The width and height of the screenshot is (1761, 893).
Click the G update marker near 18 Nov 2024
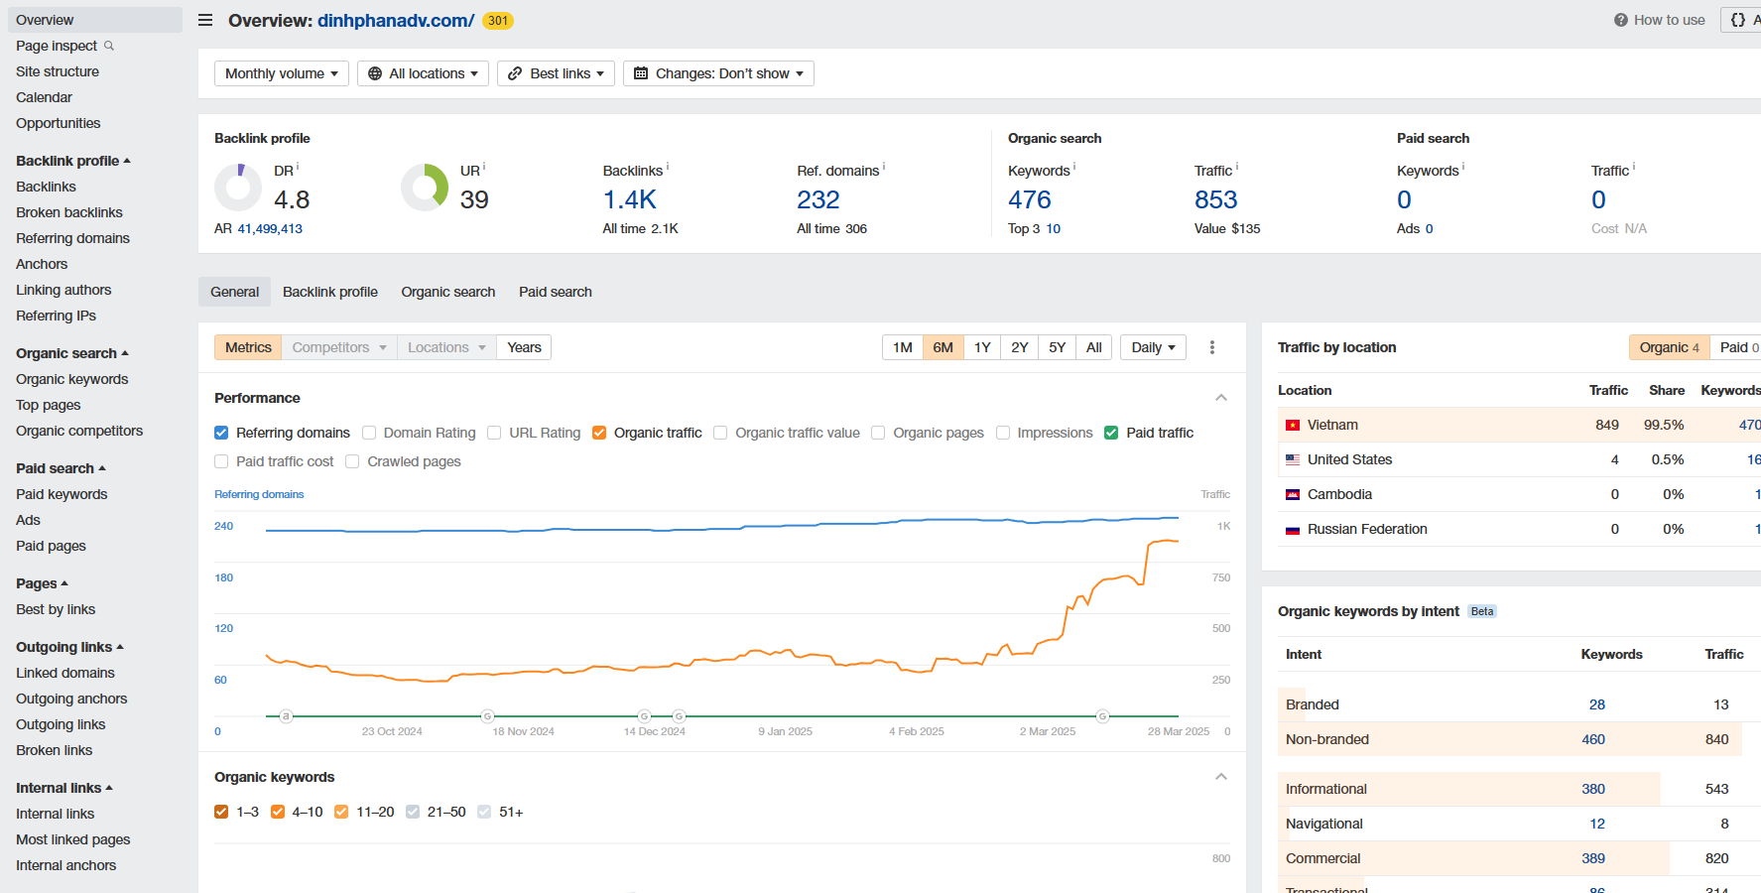tap(487, 715)
